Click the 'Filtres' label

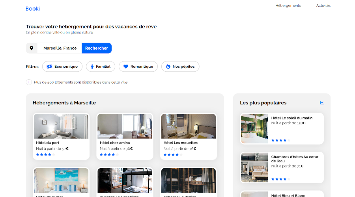(32, 67)
